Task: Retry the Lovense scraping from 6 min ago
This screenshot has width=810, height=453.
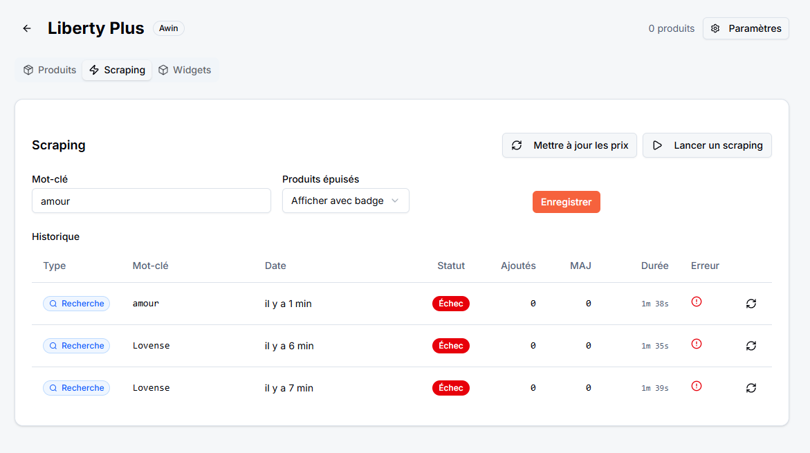Action: point(751,346)
